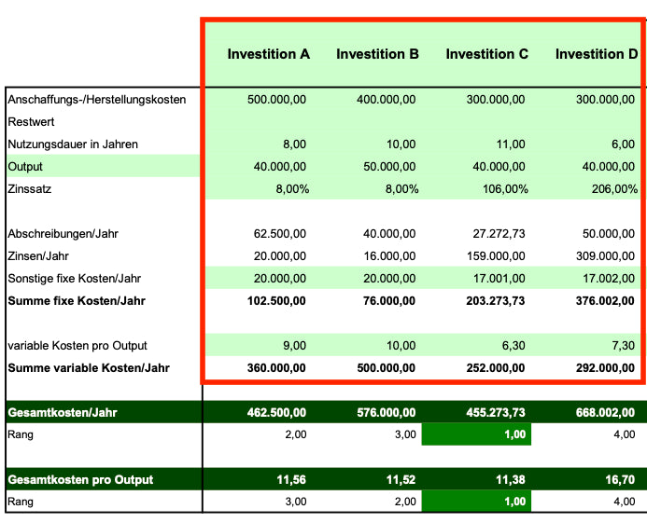Image resolution: width=647 pixels, height=523 pixels.
Task: Select the Nutzungsdauer in Jahren label
Action: click(x=73, y=144)
